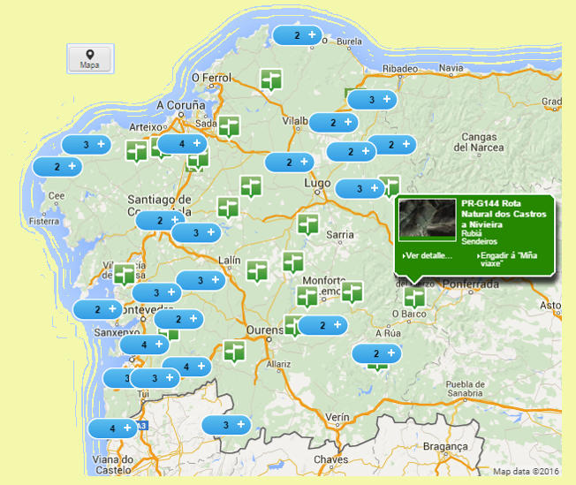Click the signpost marker above Allariz

[x=234, y=350]
